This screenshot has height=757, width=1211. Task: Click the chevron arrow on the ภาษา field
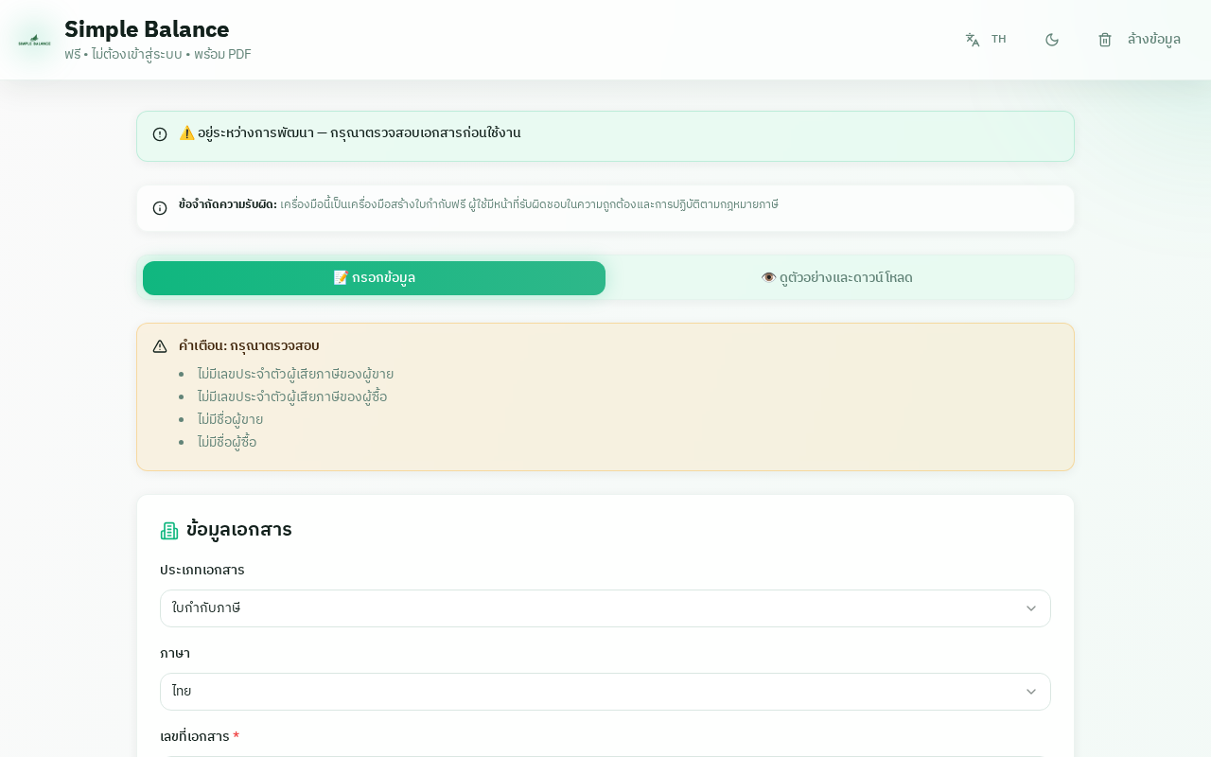point(1031,692)
